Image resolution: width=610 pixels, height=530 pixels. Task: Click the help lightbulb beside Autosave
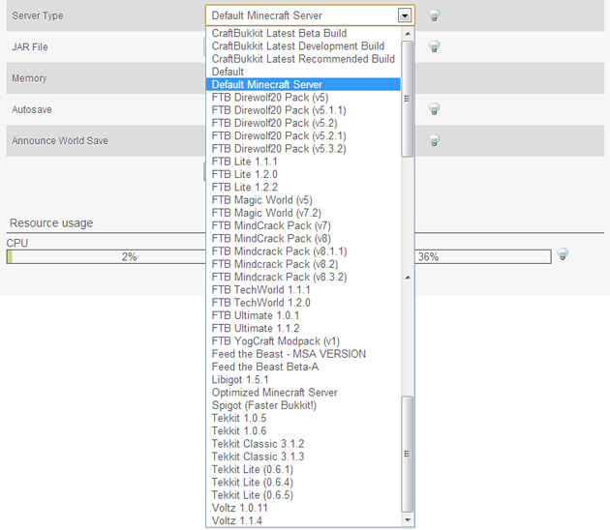[x=434, y=109]
